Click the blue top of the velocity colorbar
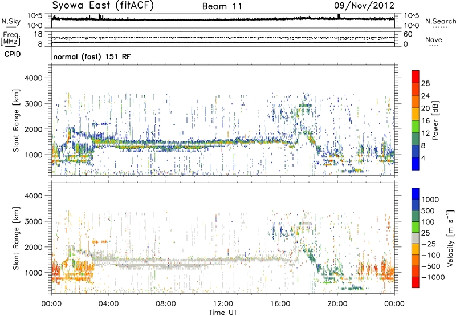Screen dimensions: 456x316 (416, 194)
